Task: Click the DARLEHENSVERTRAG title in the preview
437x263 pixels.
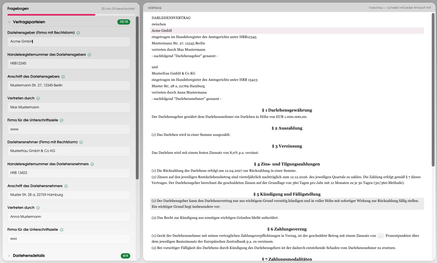Action: click(171, 18)
